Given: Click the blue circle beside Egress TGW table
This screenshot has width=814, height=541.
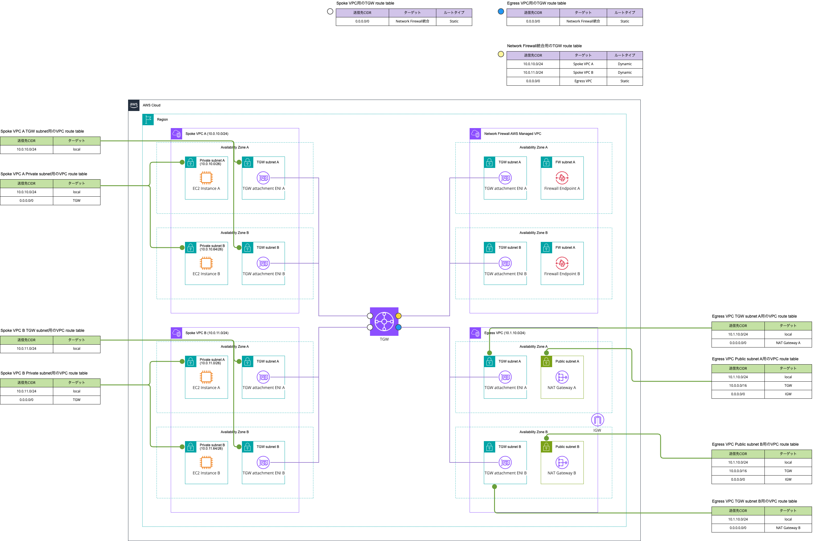Looking at the screenshot, I should click(x=501, y=11).
